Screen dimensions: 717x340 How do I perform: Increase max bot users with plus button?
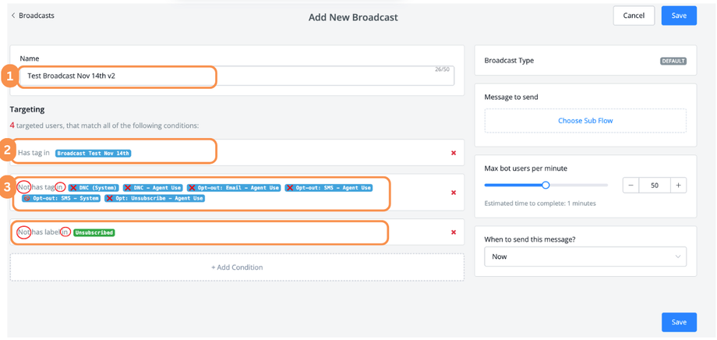click(x=679, y=186)
